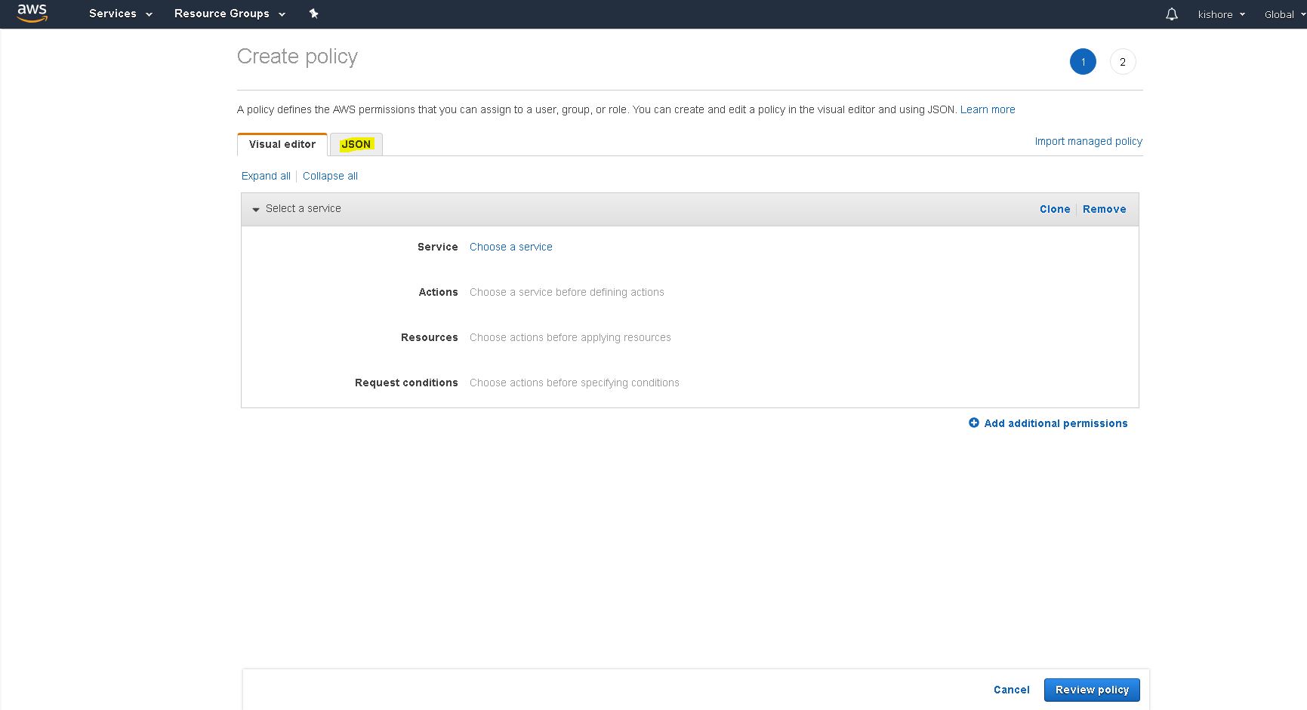This screenshot has width=1307, height=710.
Task: Open the Learn more link
Action: tap(987, 109)
